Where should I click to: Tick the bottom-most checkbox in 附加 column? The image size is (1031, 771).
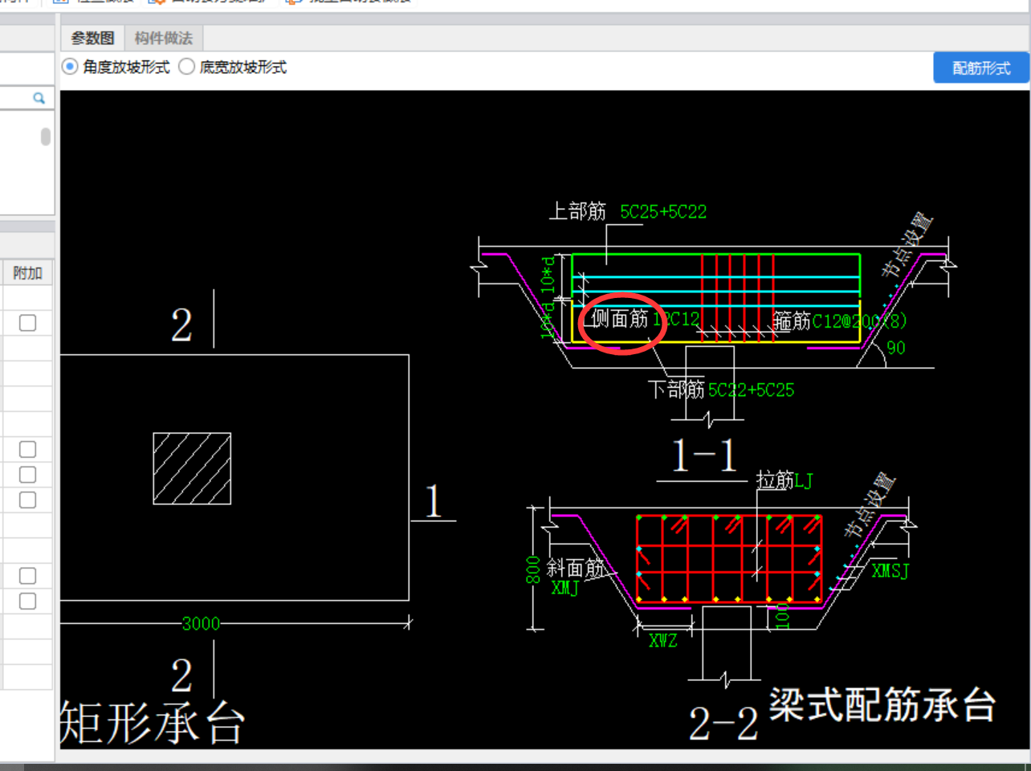27,601
